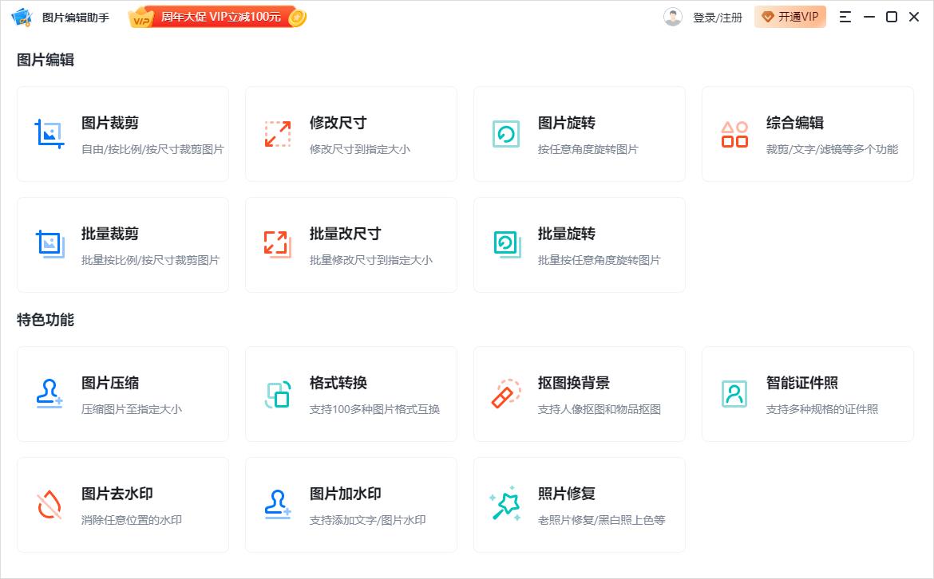
Task: Click the 修改尺寸 resize arrows icon
Action: coord(278,134)
